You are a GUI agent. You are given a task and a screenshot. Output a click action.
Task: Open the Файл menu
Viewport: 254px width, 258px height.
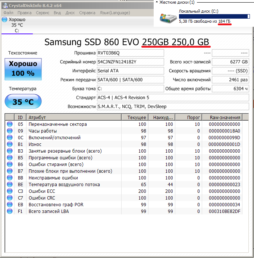(x=8, y=13)
